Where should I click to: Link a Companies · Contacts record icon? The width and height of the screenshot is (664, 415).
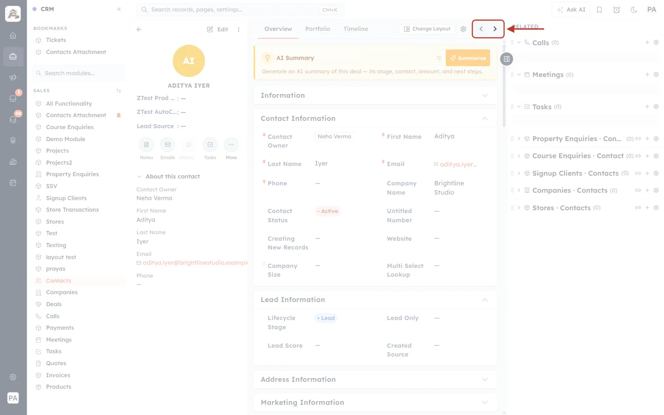tap(638, 190)
